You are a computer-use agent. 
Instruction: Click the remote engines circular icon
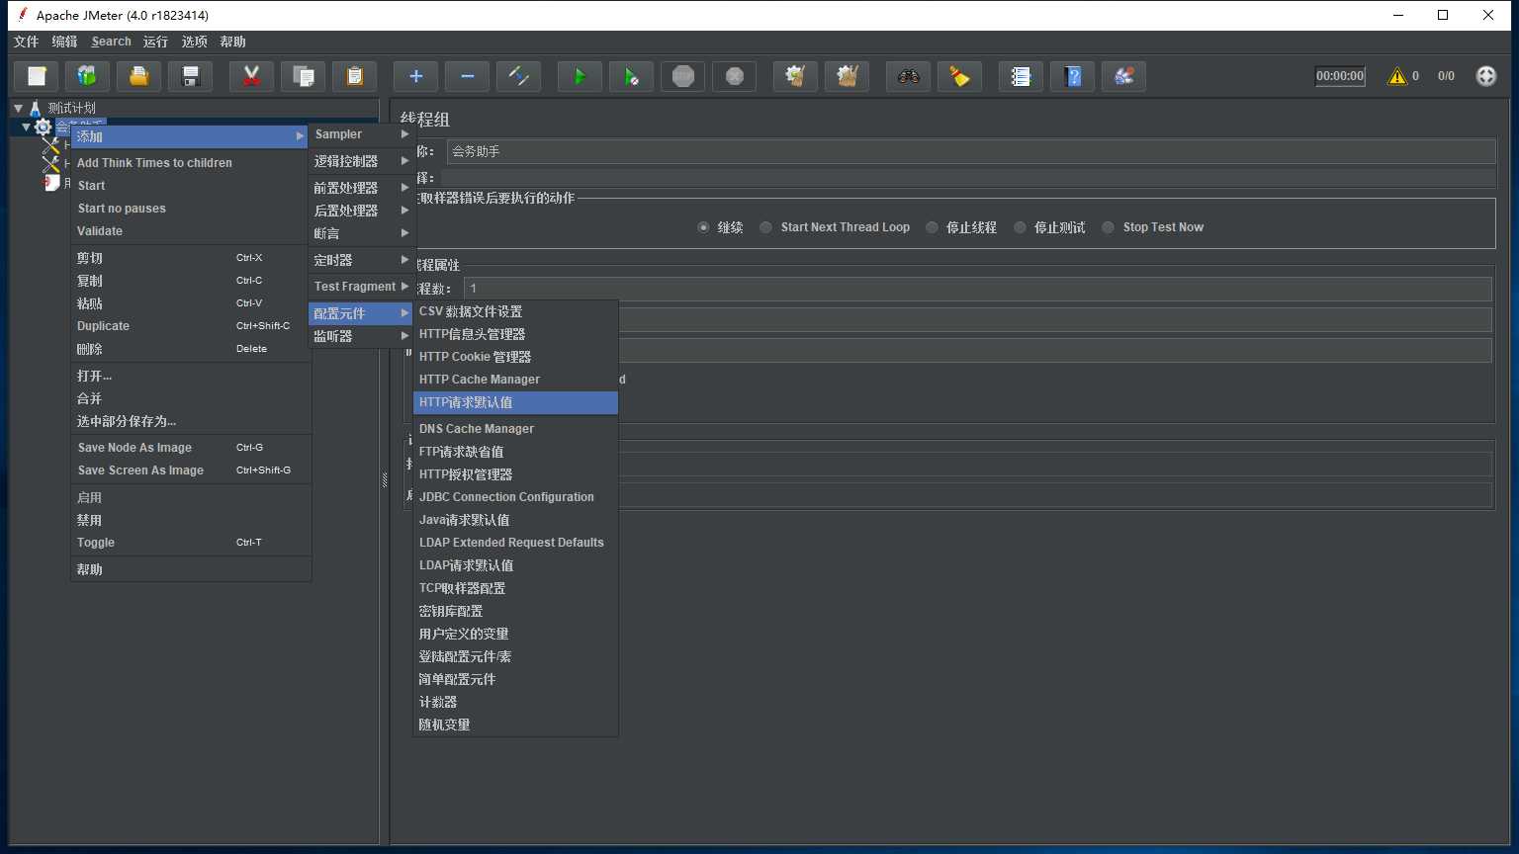(x=1486, y=76)
